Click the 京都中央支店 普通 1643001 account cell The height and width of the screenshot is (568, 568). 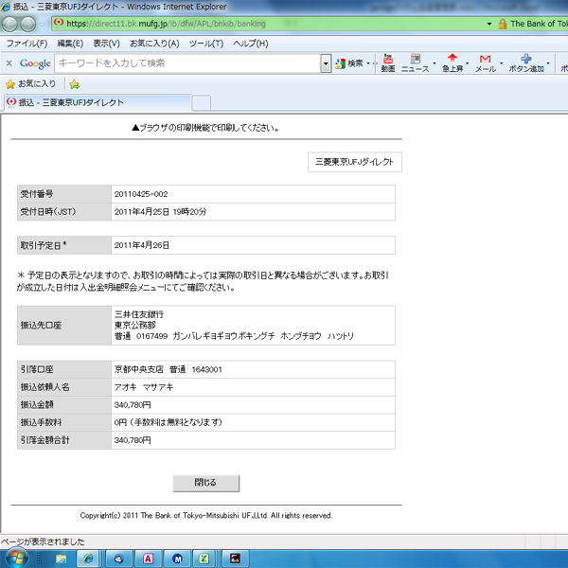click(x=253, y=369)
